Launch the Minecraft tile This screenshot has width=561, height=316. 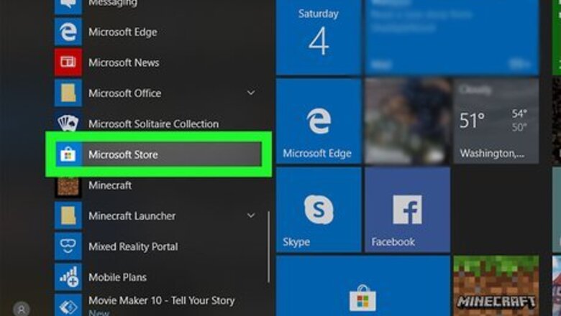(496, 286)
